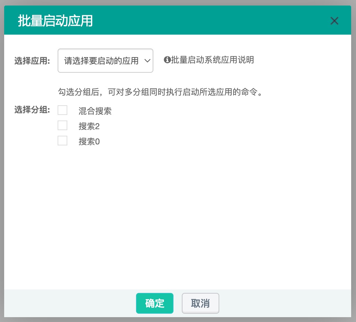The image size is (356, 322).
Task: Click the X icon to close the dialog
Action: (x=334, y=21)
